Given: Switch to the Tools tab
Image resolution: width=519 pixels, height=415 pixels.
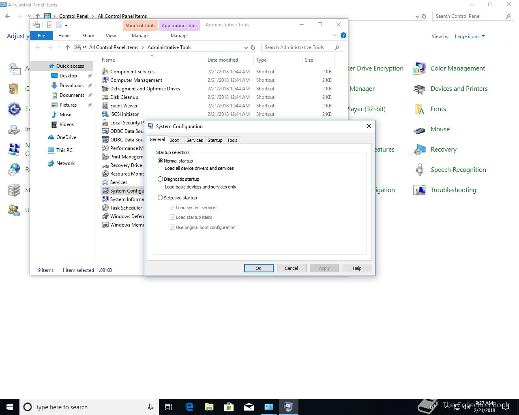Looking at the screenshot, I should point(232,140).
